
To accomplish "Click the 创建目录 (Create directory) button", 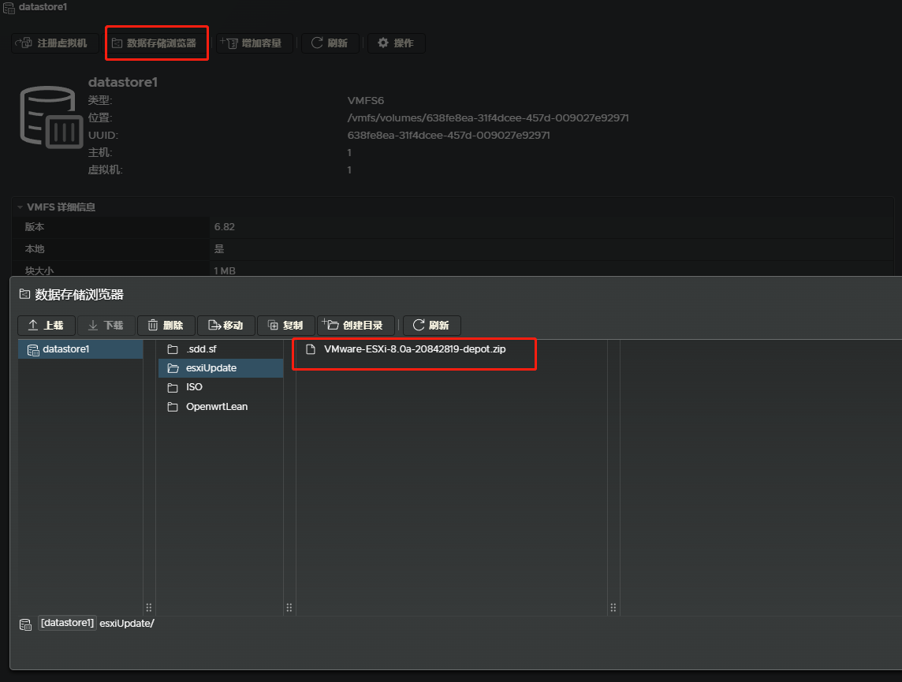I will click(355, 326).
